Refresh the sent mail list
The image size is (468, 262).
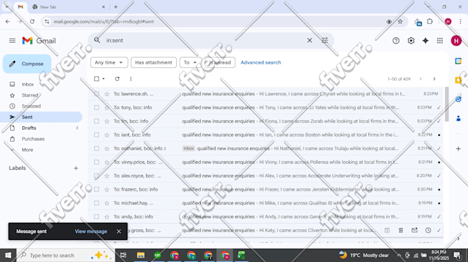(x=117, y=79)
